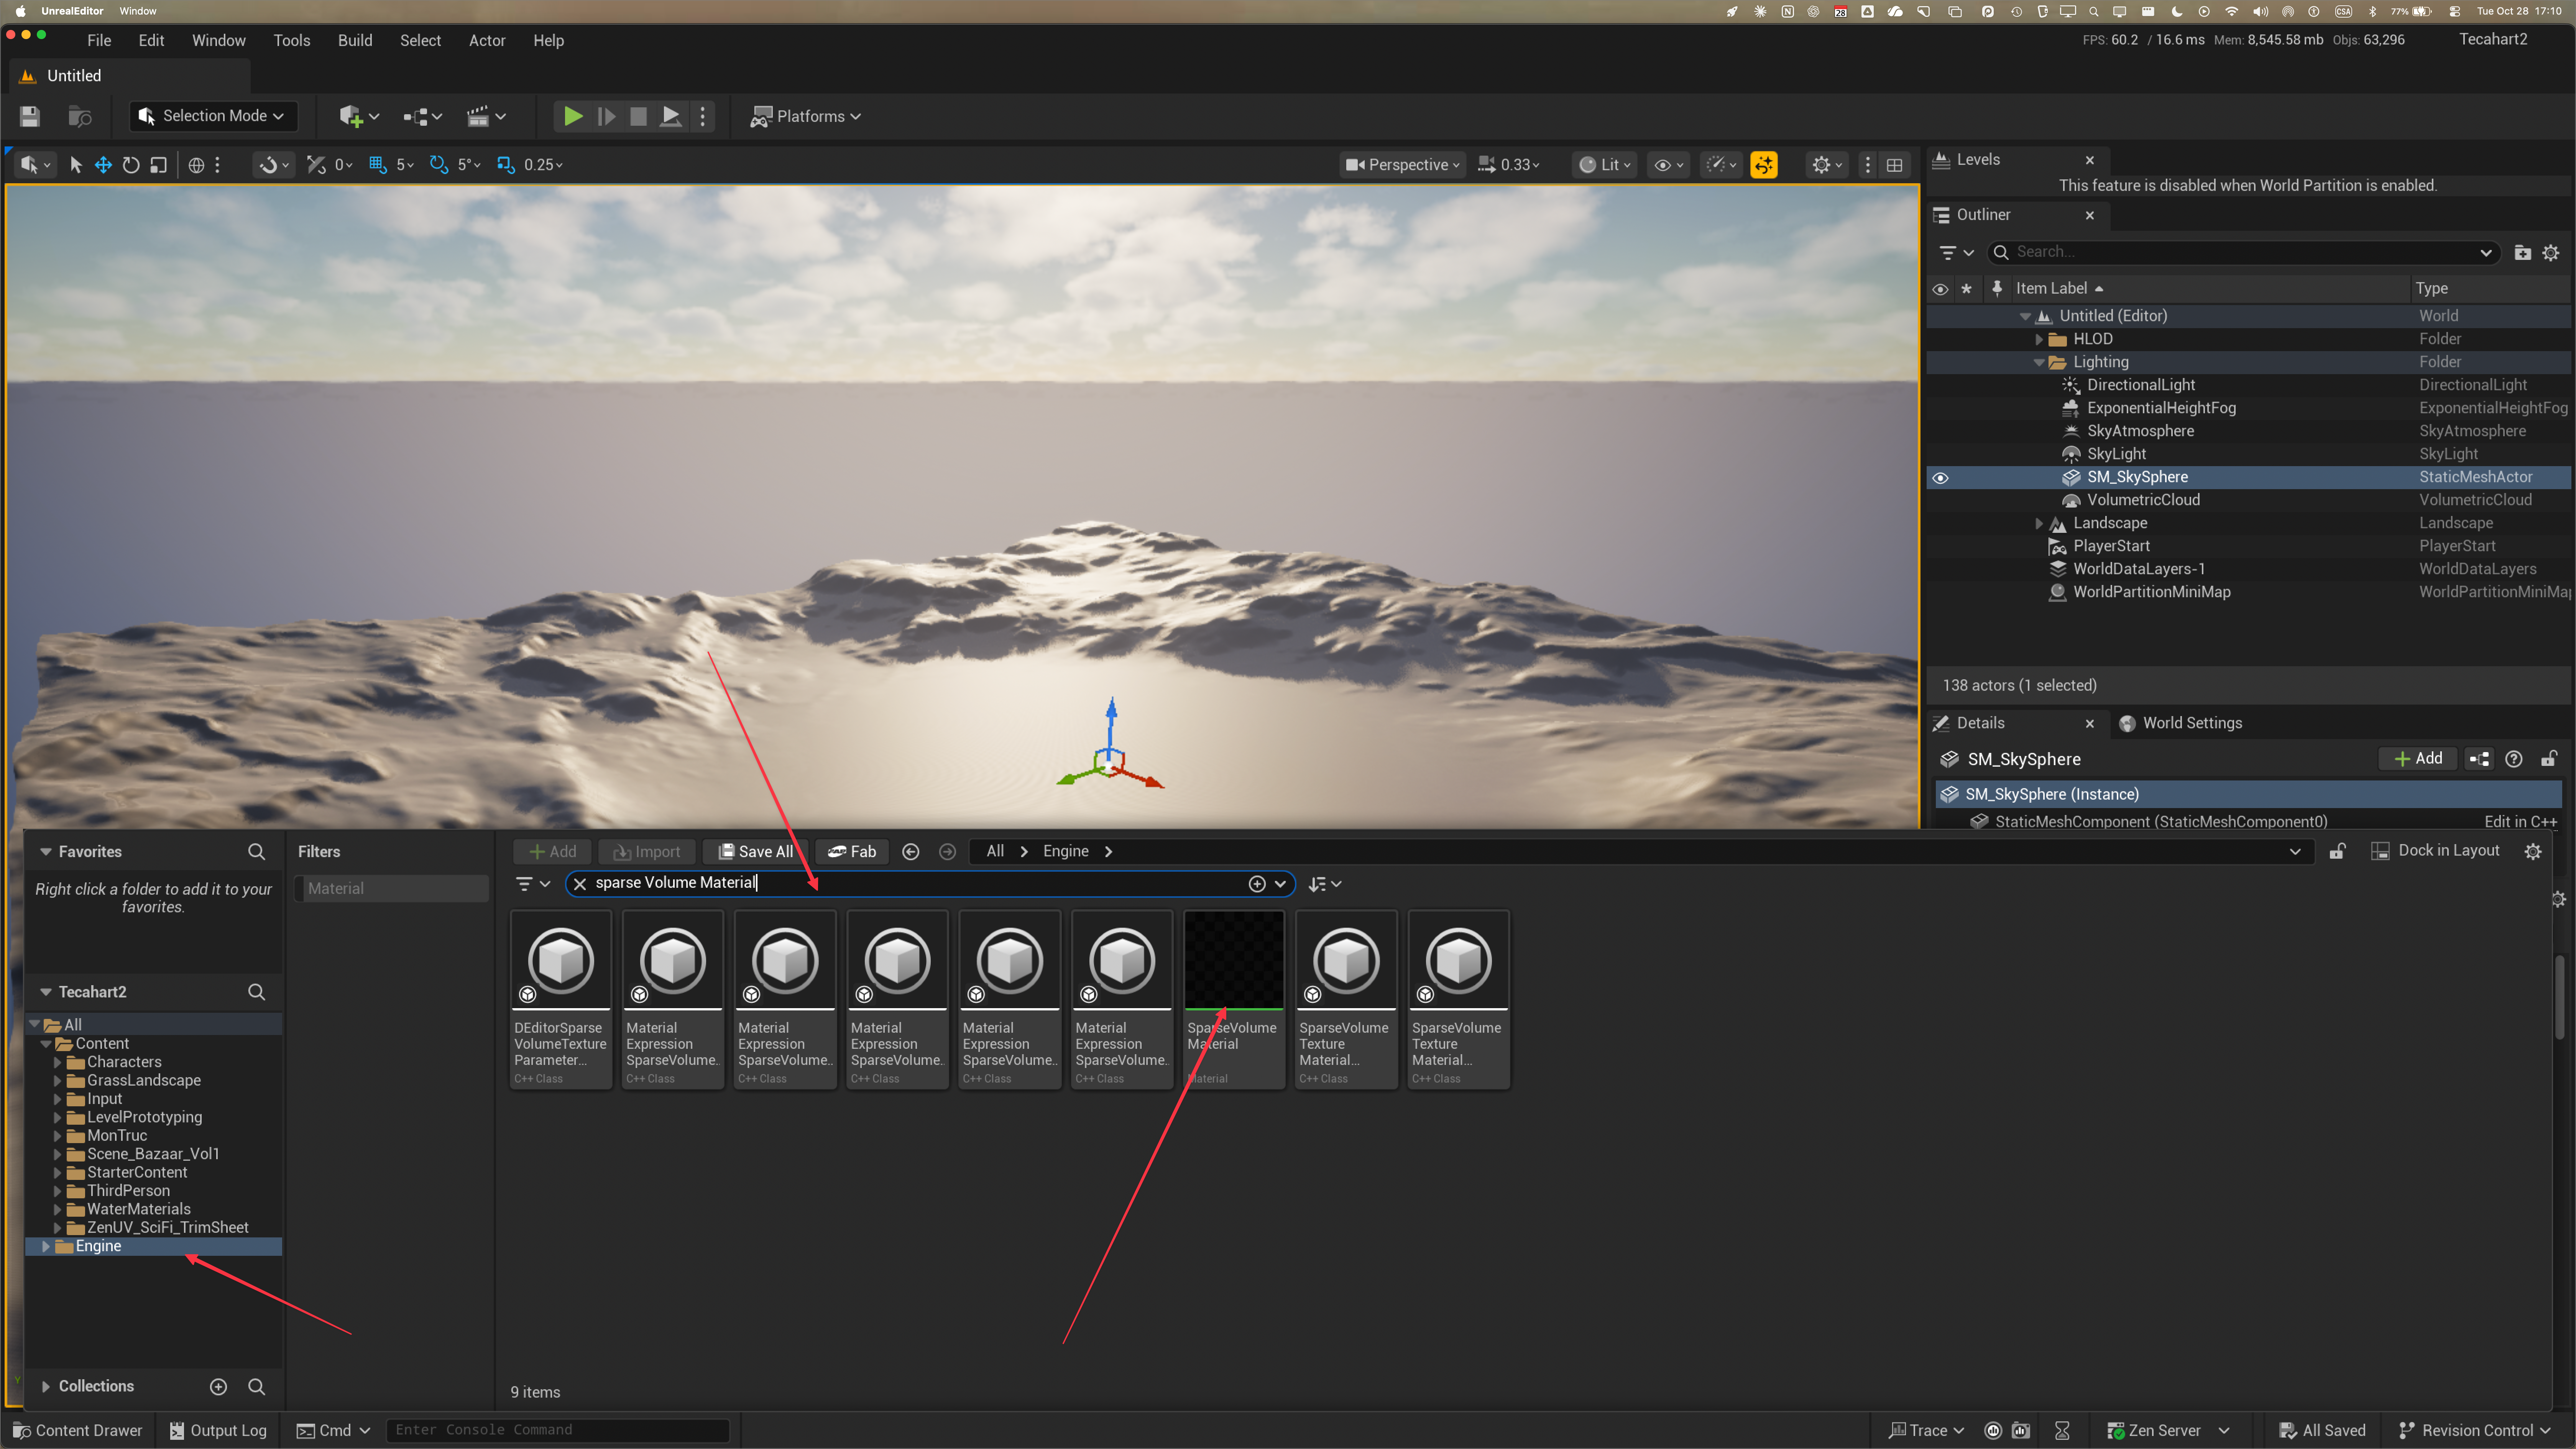This screenshot has height=1449, width=2576.
Task: Open play options three-dot menu
Action: click(703, 116)
